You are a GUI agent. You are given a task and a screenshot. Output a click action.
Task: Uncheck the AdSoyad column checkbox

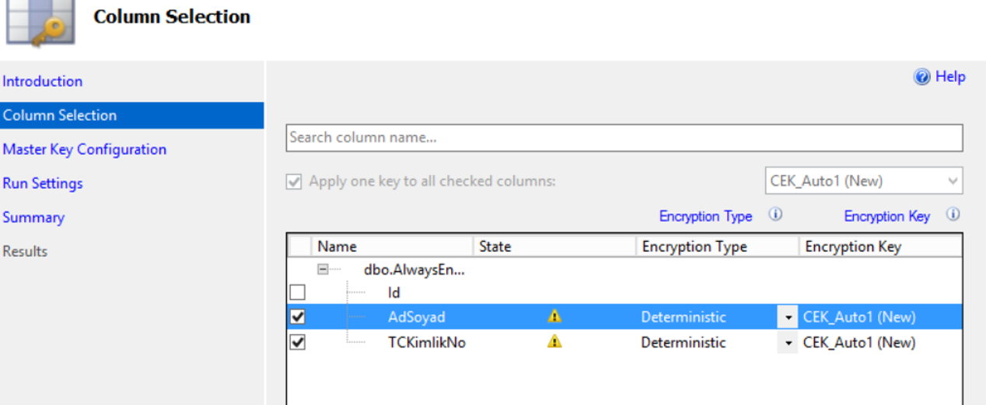[298, 317]
